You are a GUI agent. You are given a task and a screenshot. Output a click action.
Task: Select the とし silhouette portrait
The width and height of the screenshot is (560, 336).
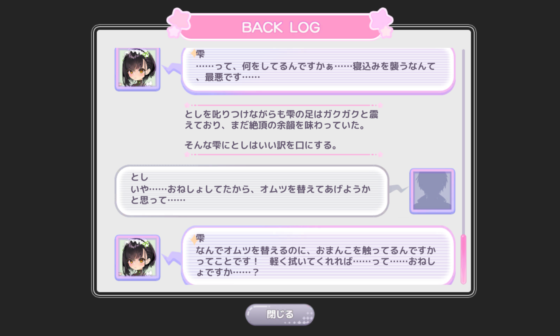[x=432, y=191]
